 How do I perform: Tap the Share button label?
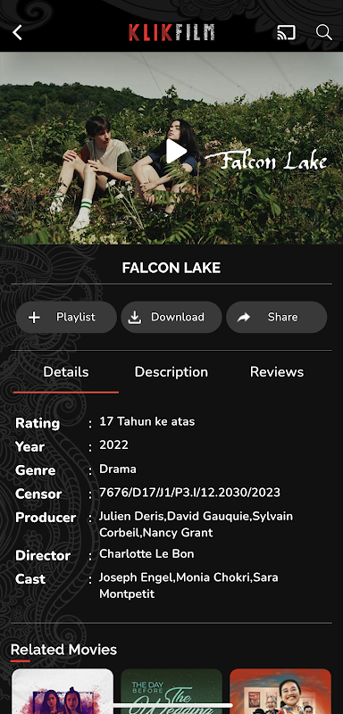[283, 317]
